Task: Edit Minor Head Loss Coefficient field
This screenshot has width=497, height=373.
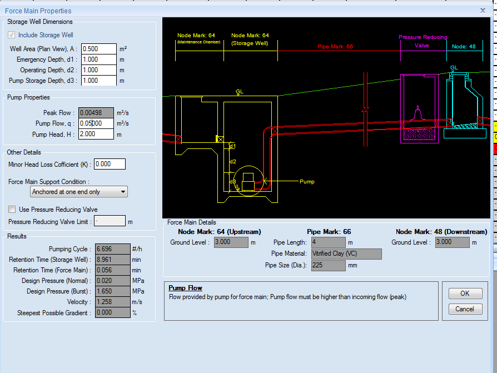Action: (x=110, y=164)
